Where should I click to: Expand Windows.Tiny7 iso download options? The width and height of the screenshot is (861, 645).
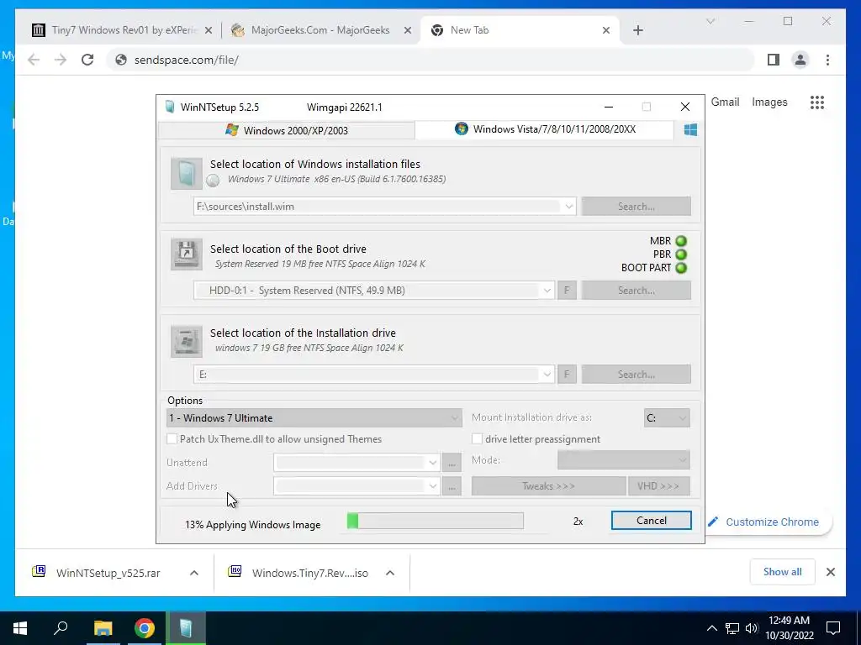pyautogui.click(x=390, y=573)
